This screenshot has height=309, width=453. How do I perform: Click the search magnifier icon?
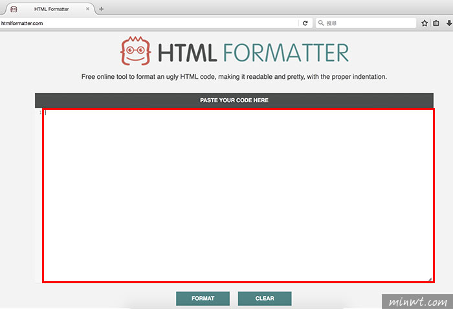pos(321,23)
